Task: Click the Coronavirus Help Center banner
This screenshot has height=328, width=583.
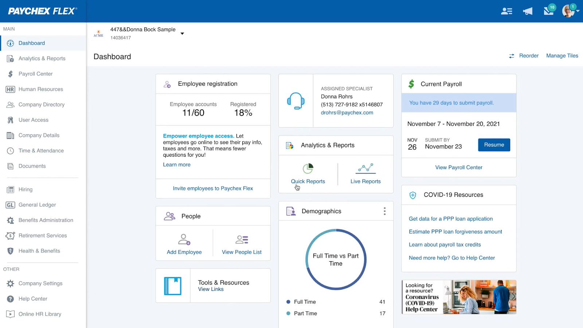Action: click(x=458, y=297)
